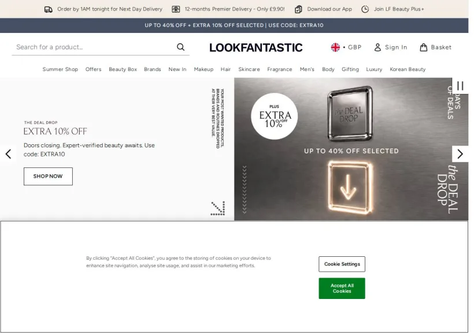Pause the banner carousel
Viewport: 474px width, 333px height.
pos(460,86)
